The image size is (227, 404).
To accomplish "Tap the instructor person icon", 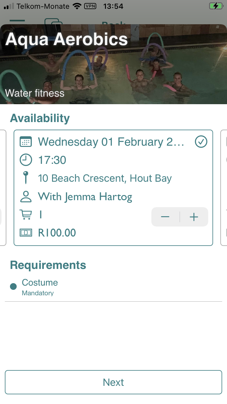I will (x=26, y=197).
